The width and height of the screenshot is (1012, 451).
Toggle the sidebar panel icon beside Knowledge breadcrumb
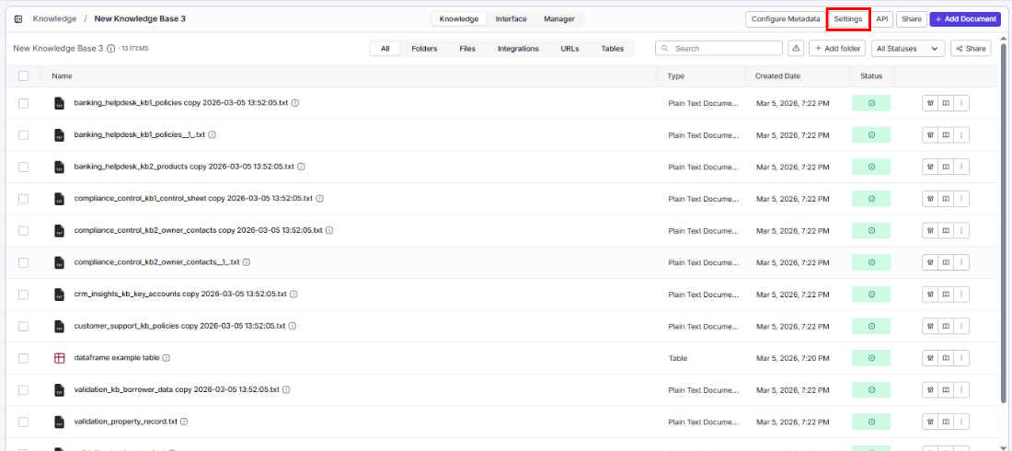(18, 18)
